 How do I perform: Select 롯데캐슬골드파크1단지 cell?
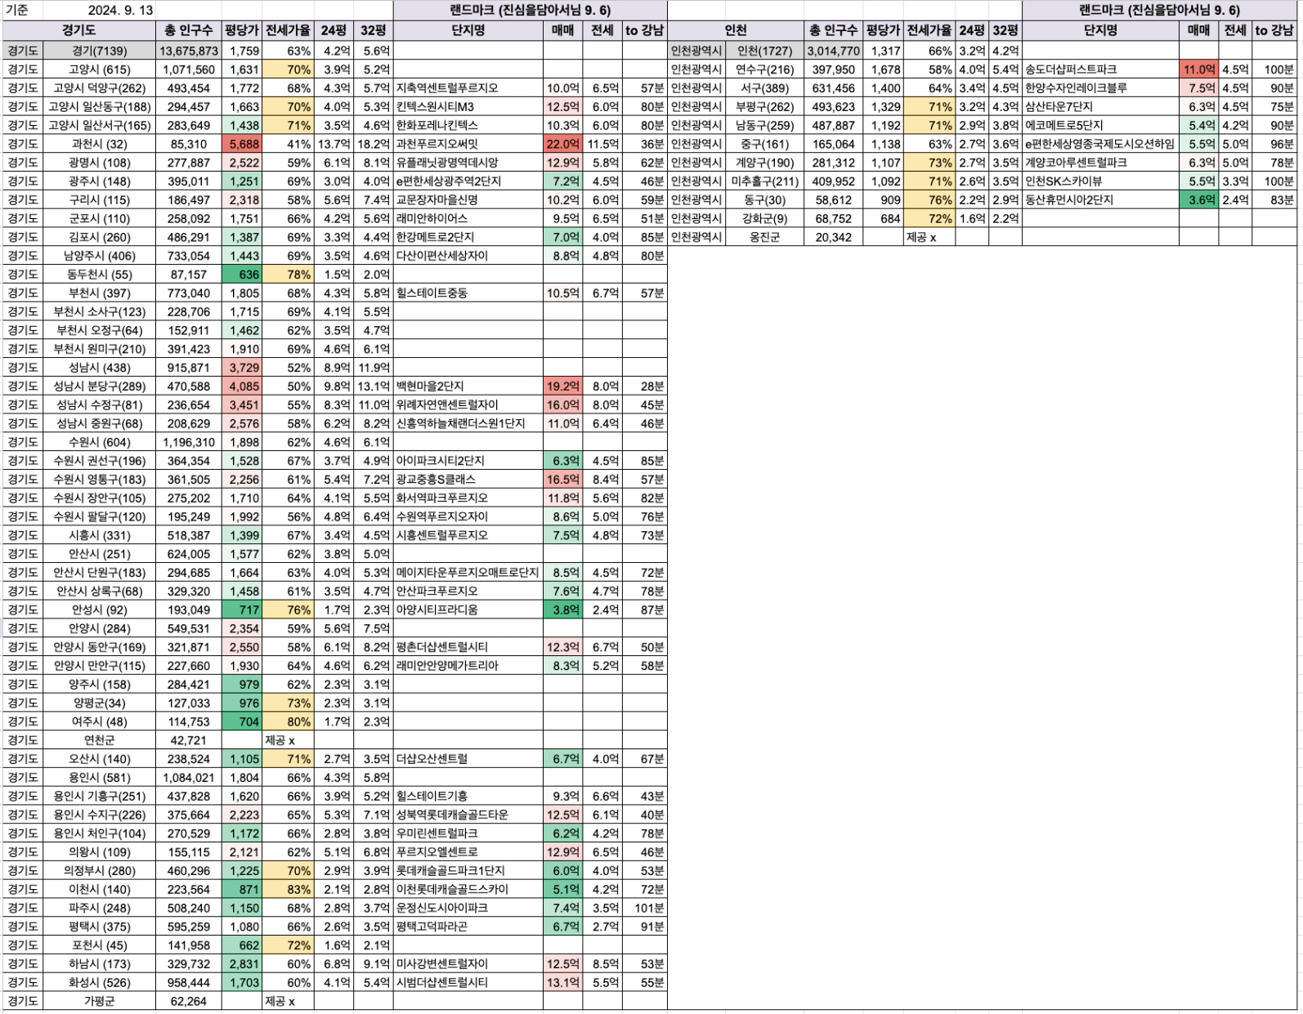coord(468,871)
